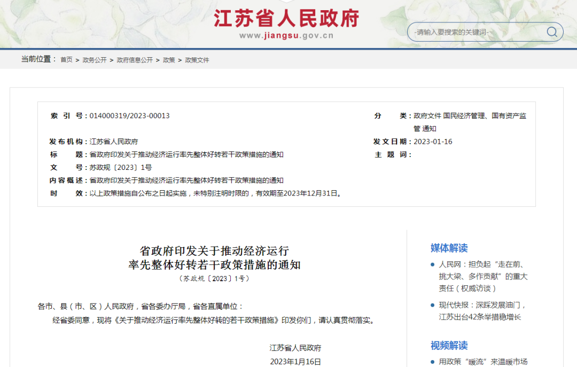Image resolution: width=577 pixels, height=367 pixels.
Task: Focus the keyword search input box
Action: point(475,32)
